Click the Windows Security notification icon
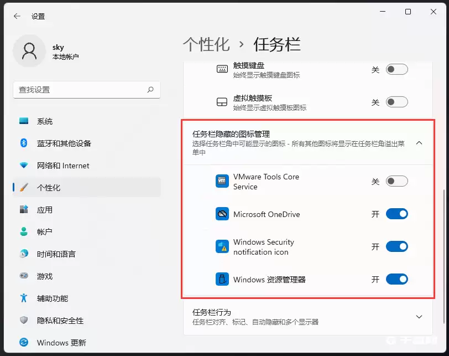Screen dimensions: 449x356 [x=222, y=246]
